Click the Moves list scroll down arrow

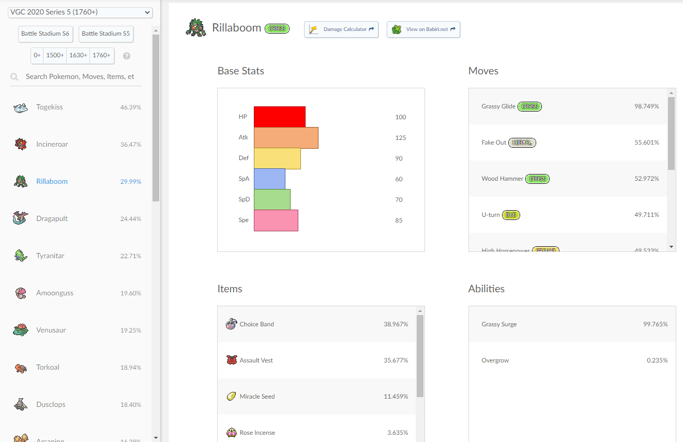click(672, 247)
